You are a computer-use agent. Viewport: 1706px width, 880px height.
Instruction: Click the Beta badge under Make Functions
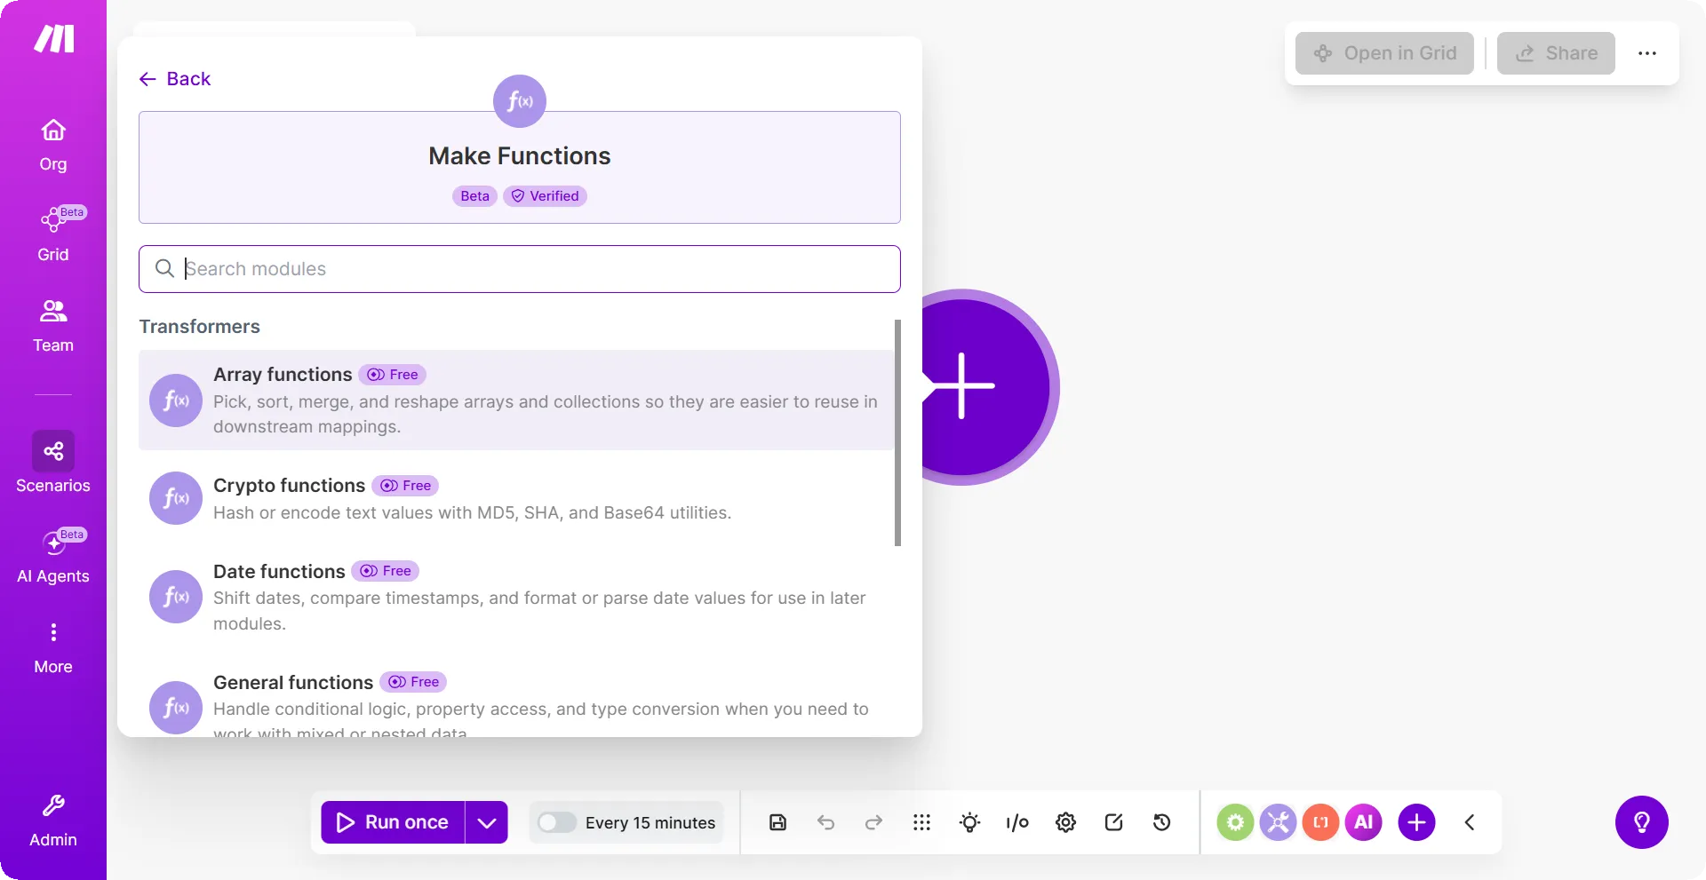point(474,196)
